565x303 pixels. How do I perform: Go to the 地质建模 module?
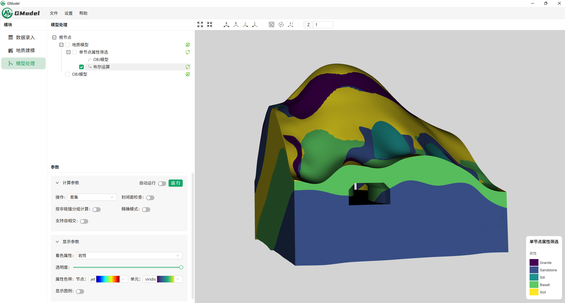coord(25,50)
